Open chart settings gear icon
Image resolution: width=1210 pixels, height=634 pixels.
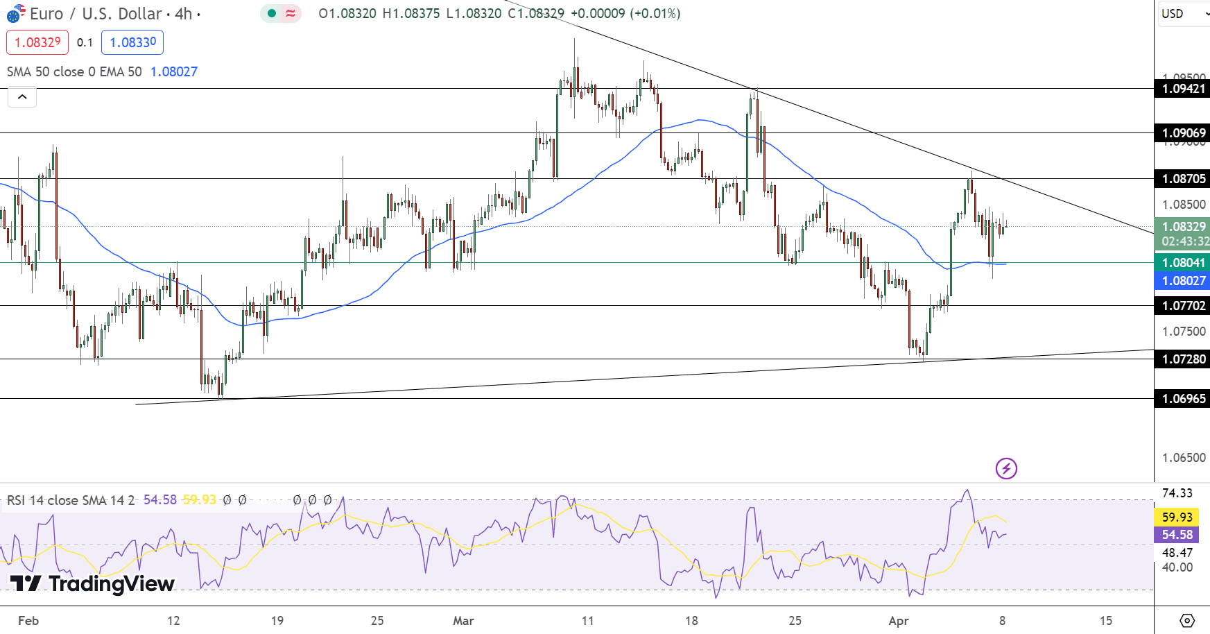(x=1187, y=620)
